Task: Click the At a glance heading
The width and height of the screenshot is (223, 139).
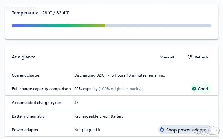Action: [24, 57]
